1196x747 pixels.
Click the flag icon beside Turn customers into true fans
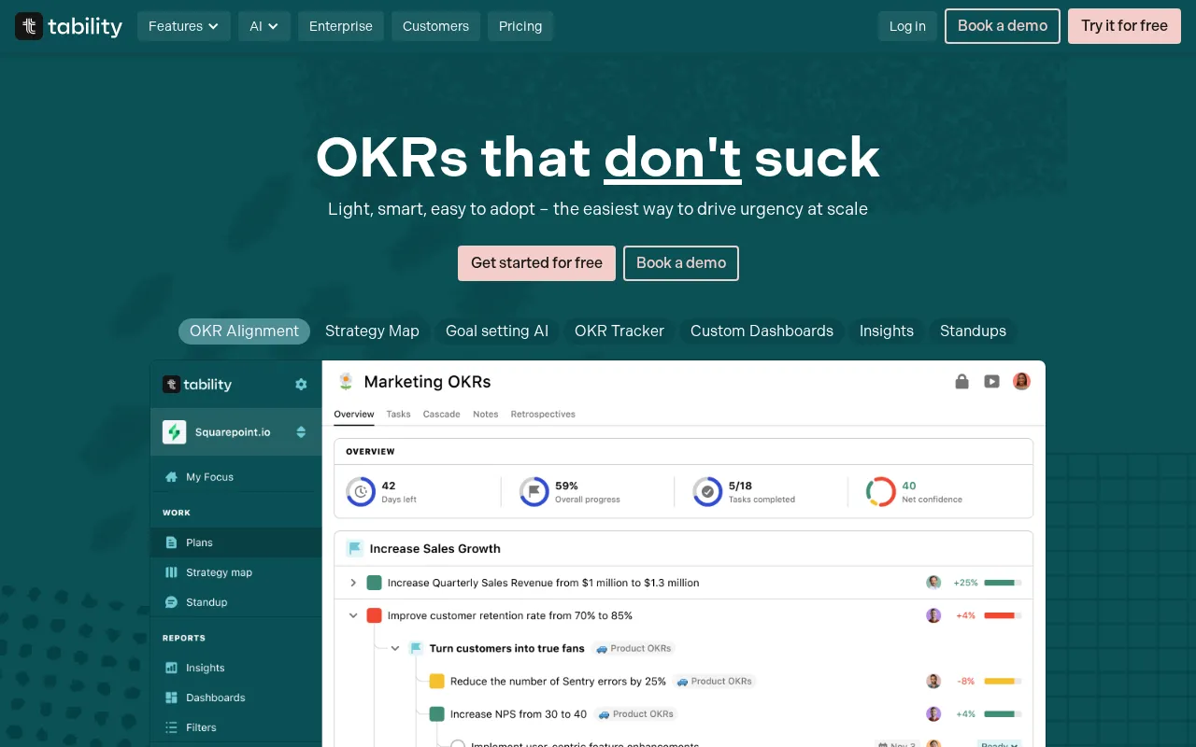coord(416,648)
